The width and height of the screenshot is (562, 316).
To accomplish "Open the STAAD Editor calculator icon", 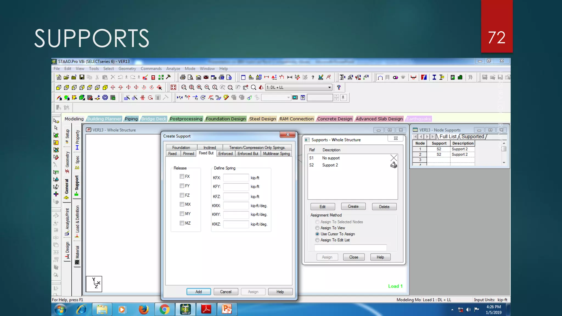I will point(153,77).
